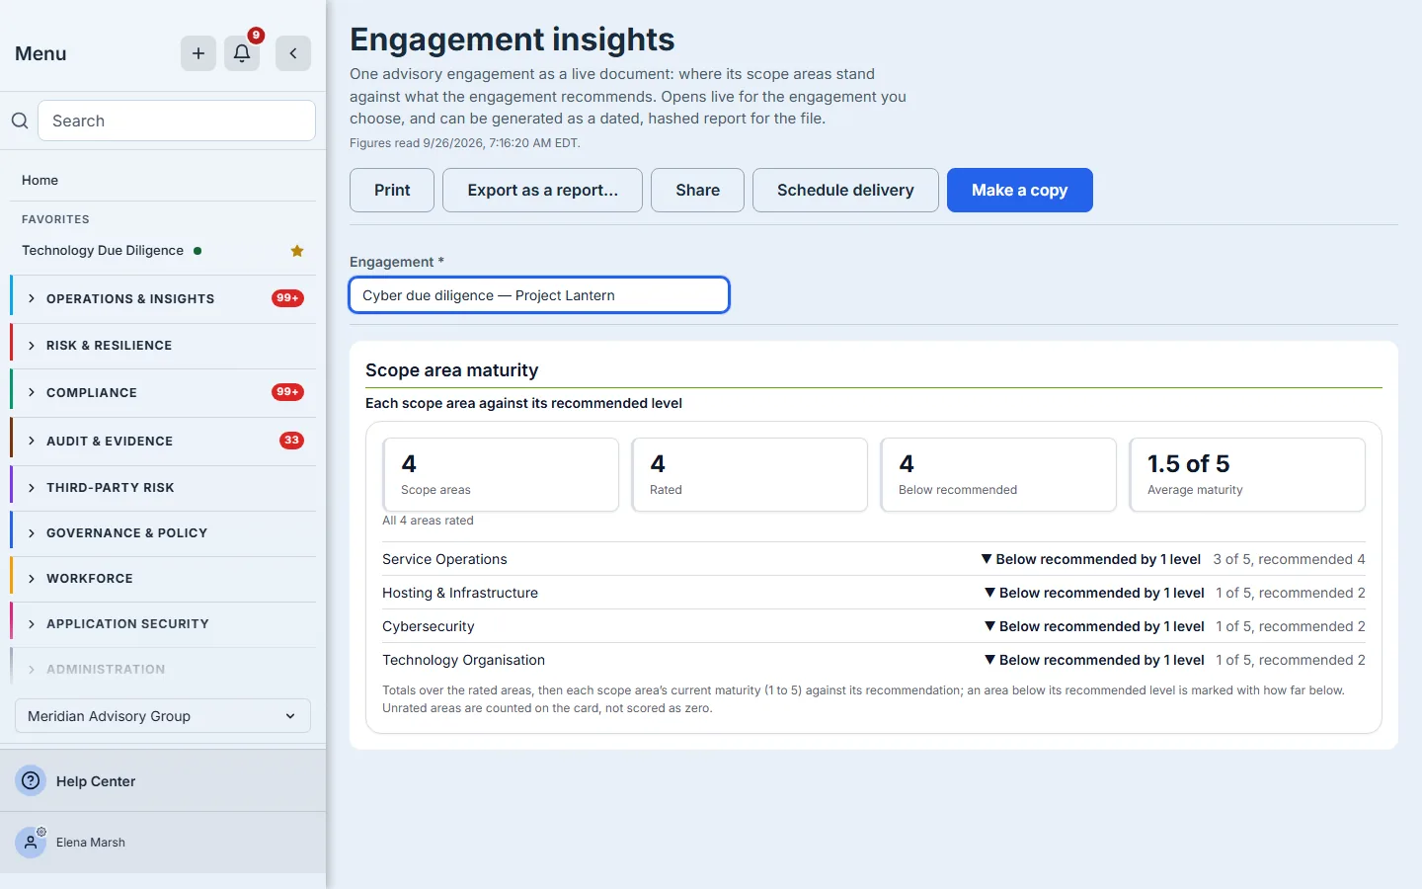The height and width of the screenshot is (889, 1422).
Task: Click the magnifier search icon
Action: point(20,121)
